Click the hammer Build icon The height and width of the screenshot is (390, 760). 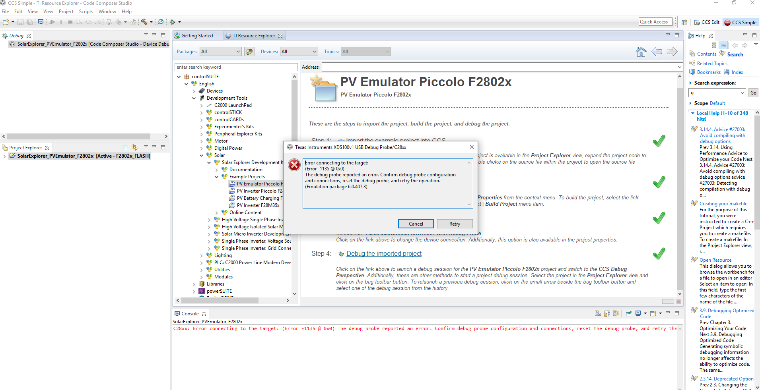point(144,22)
